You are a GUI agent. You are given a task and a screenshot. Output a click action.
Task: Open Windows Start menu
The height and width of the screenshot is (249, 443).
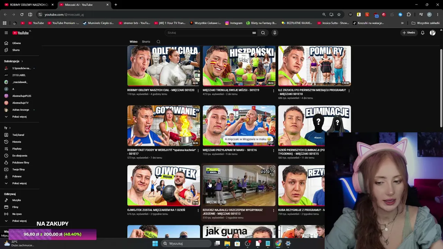[x=155, y=243]
